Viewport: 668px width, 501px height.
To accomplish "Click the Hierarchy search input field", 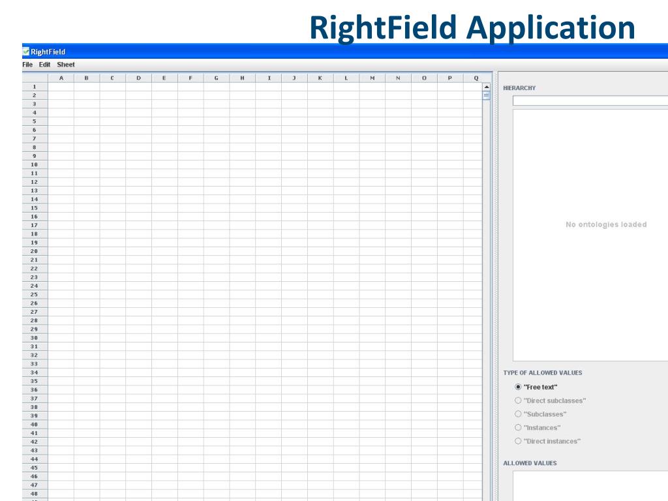I will click(x=590, y=100).
